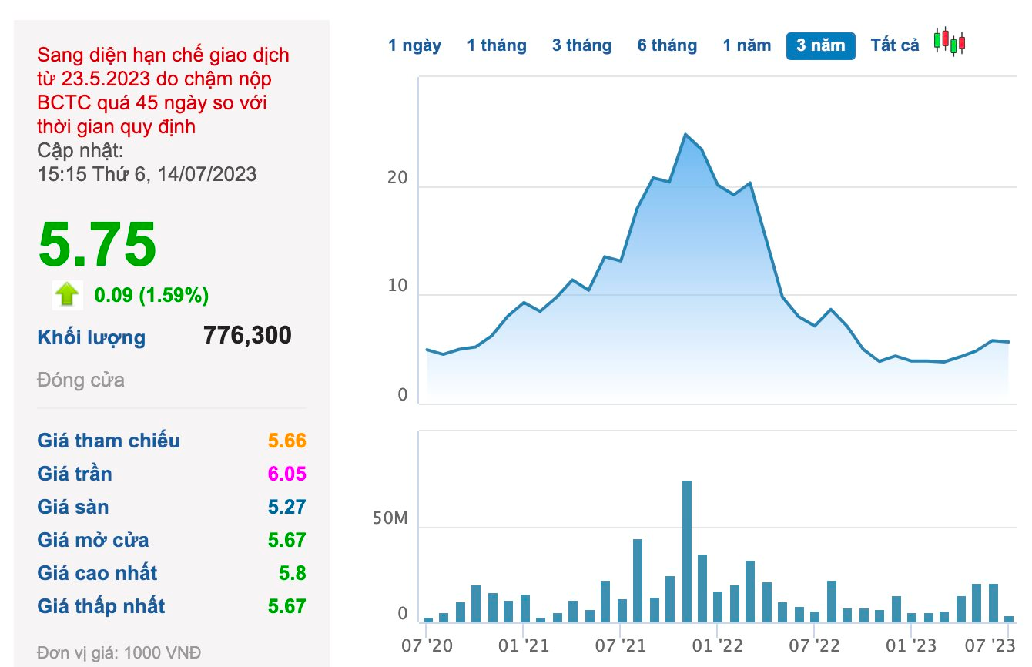Click the price change '0.09 (1.59%)'
1032x667 pixels.
(152, 294)
